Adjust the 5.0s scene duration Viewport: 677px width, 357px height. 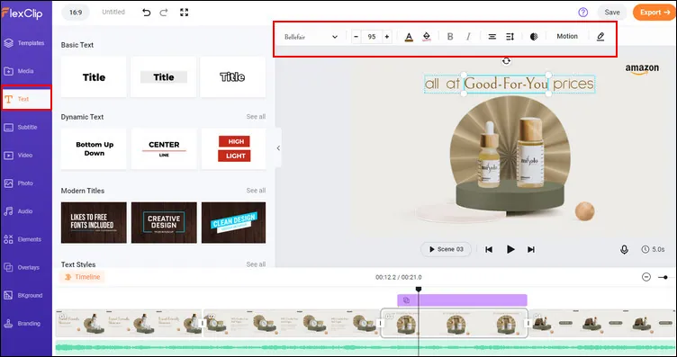653,249
